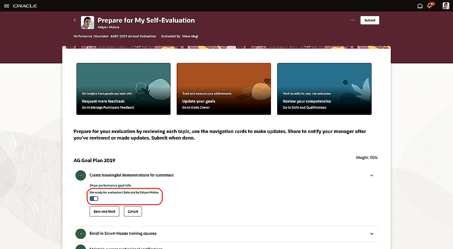Click the goal icon for Enroll in Scrum Master
The image size is (453, 249).
pos(81,234)
